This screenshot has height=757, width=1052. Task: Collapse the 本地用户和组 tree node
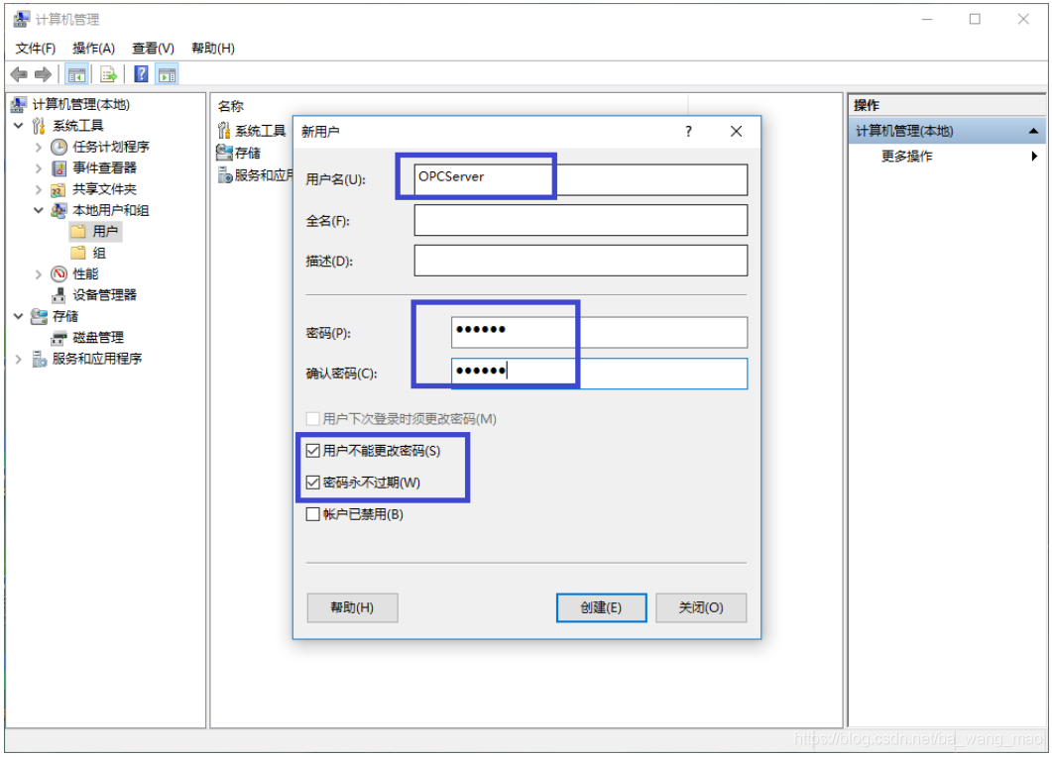tap(39, 210)
